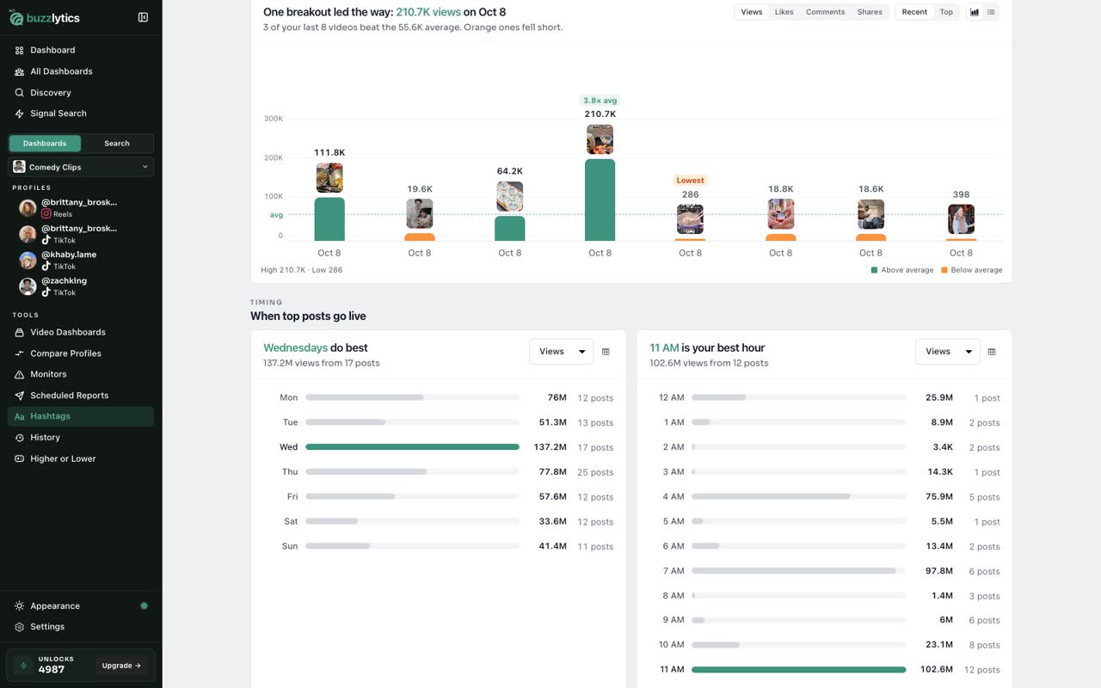Click the Signal Search lightning icon
Screen dimensions: 1101x688
20,114
